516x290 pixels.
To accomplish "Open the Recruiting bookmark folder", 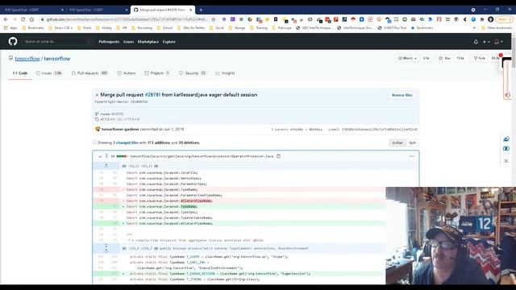I will (x=142, y=28).
